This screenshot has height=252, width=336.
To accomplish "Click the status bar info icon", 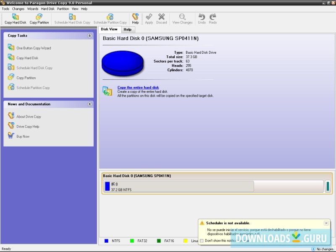I will (x=313, y=249).
